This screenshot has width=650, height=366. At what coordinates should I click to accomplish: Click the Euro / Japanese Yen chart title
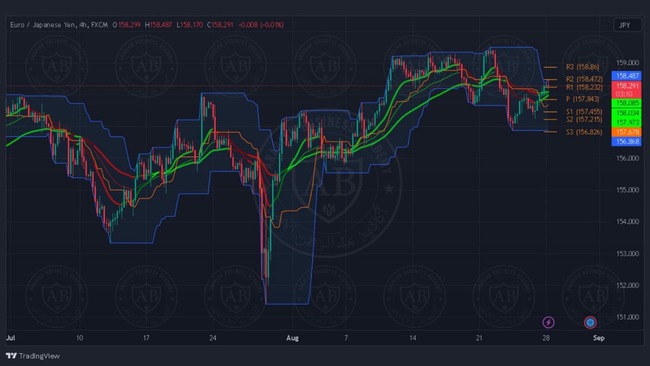coord(59,25)
